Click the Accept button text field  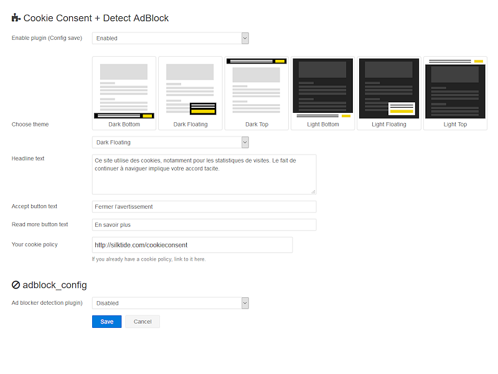coord(204,206)
